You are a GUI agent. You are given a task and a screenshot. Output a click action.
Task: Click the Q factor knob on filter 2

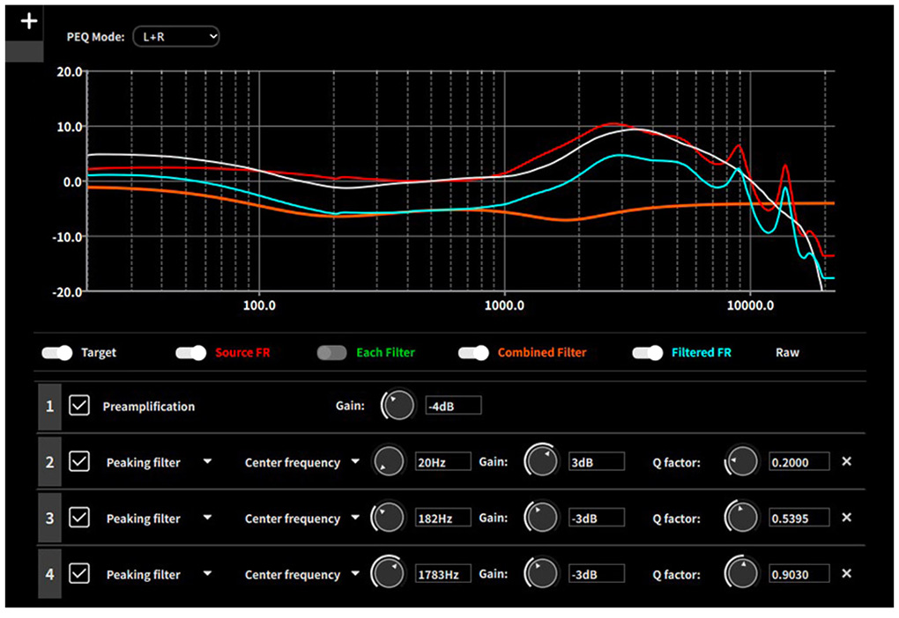[x=741, y=461]
